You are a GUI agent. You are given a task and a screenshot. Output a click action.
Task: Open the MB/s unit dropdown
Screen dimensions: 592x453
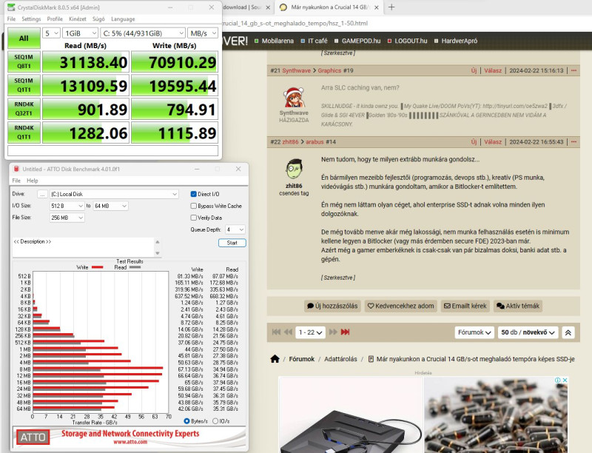(x=203, y=33)
